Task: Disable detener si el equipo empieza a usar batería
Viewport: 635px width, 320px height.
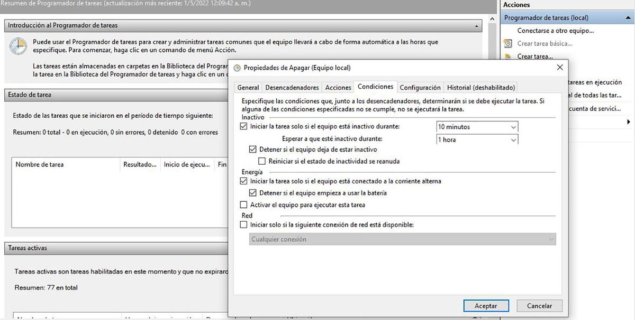Action: pos(252,192)
